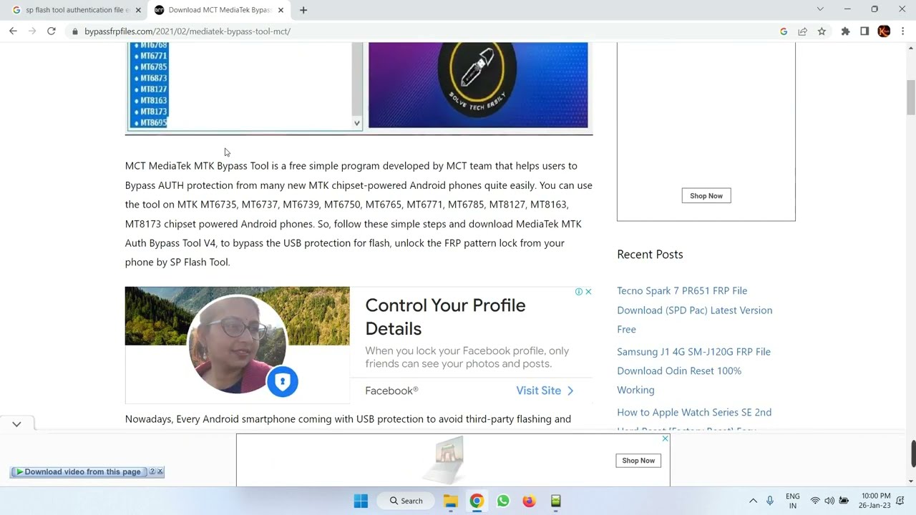Click the address bar URL

pos(187,31)
